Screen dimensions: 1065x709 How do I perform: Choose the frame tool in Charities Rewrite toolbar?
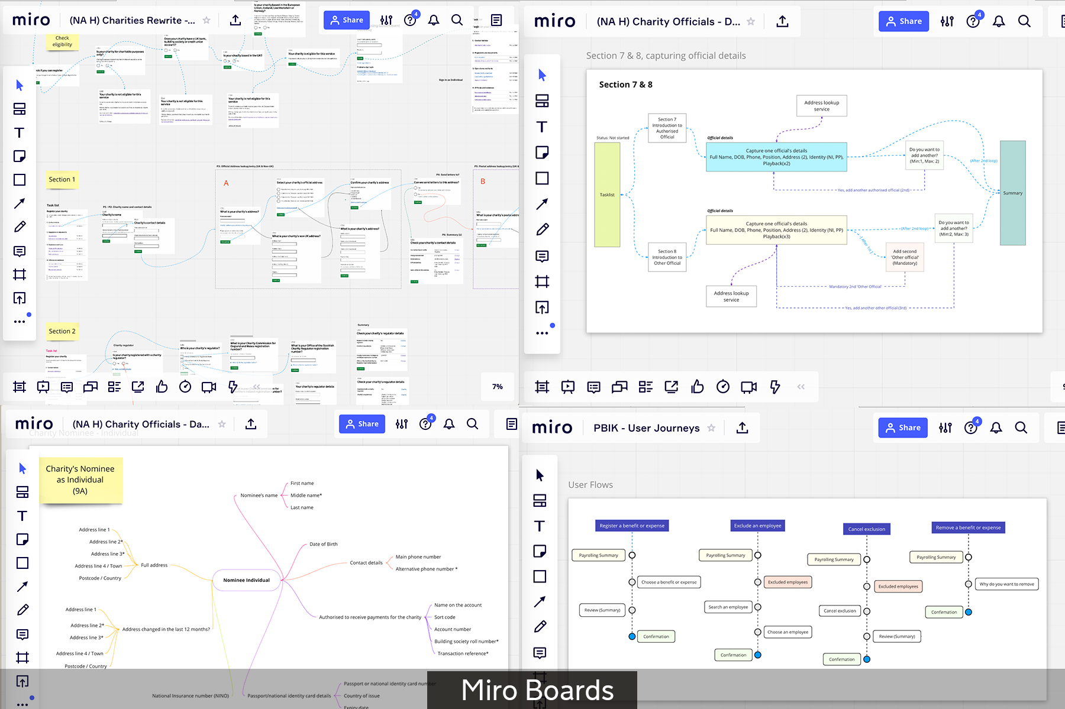20,274
